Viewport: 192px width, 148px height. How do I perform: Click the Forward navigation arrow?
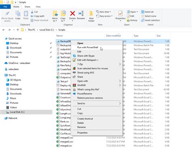9,30
